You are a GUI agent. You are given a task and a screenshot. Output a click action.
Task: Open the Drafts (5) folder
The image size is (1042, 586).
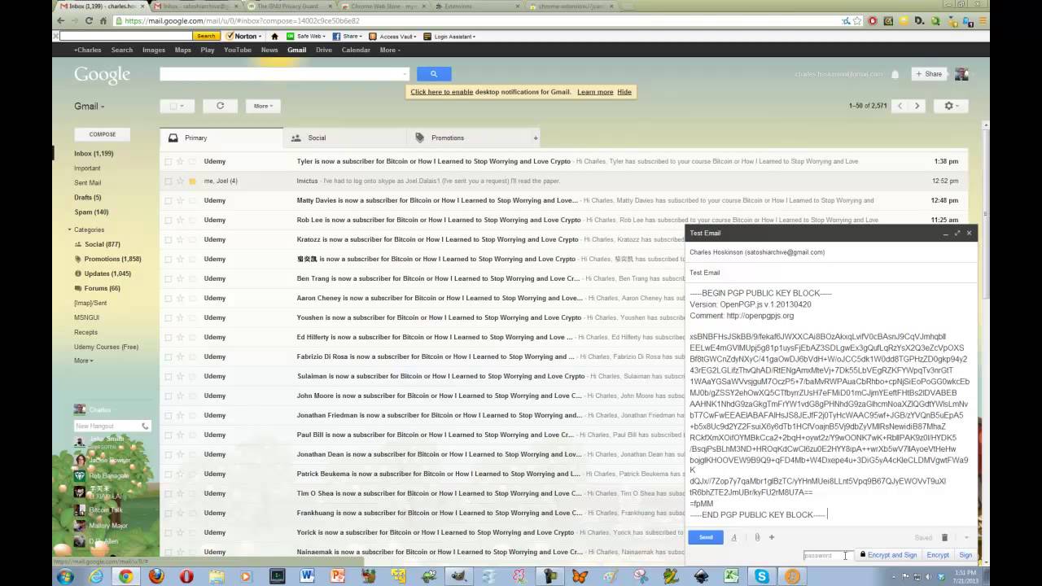88,197
